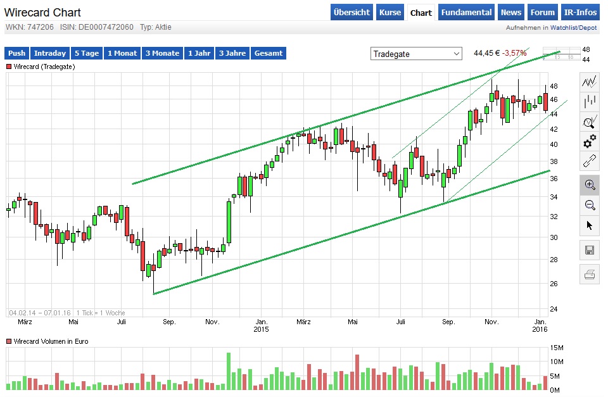Open the Tradegate exchange dropdown
The image size is (608, 397).
point(416,54)
